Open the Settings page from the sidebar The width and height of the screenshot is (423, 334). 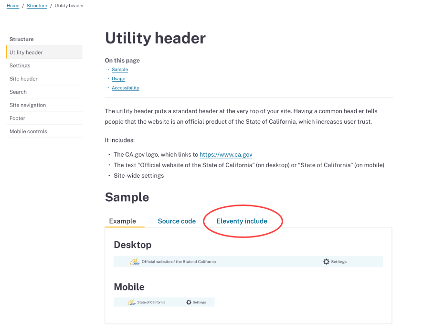[x=19, y=65]
